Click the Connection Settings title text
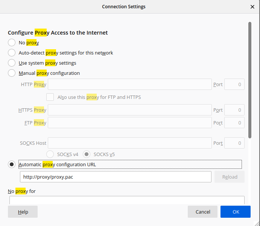This screenshot has width=260, height=226. pyautogui.click(x=124, y=7)
